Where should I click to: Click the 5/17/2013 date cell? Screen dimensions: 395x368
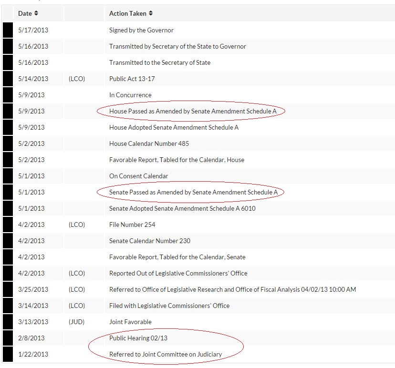click(33, 30)
